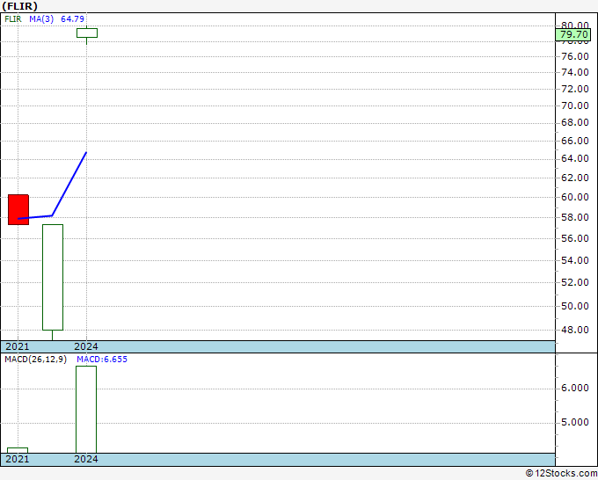Click the 64.00 price axis label

tap(575, 158)
